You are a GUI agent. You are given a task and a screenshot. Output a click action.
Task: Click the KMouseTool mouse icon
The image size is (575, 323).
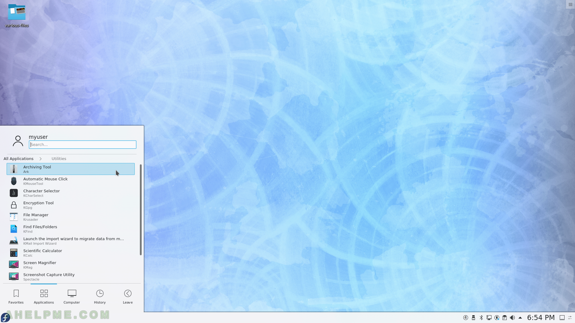coord(14,181)
